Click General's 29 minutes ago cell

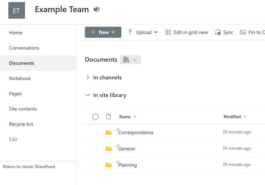coord(237,148)
